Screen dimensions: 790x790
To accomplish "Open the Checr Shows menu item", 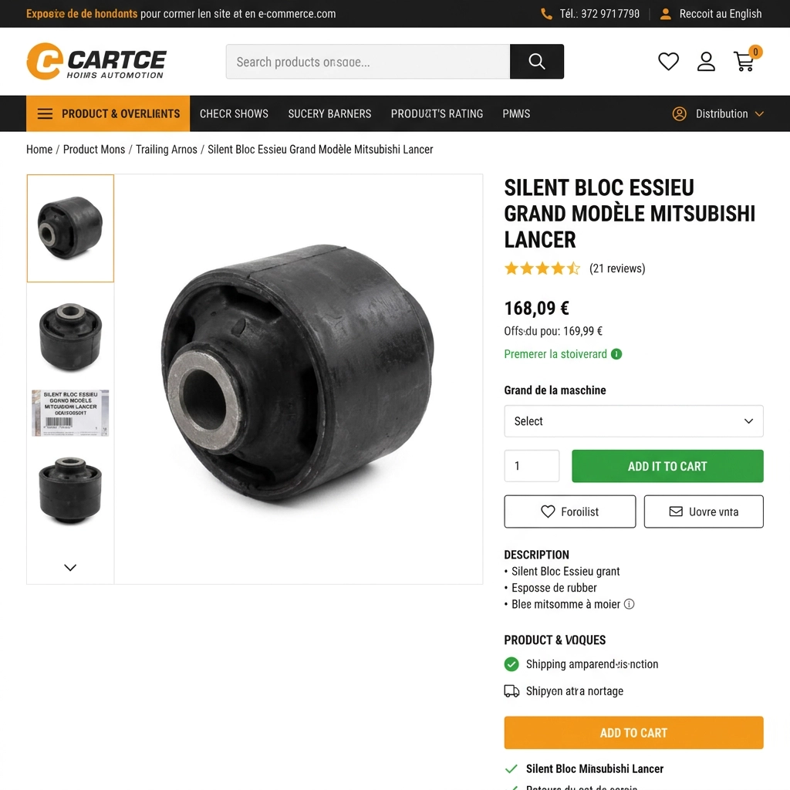I will coord(234,114).
